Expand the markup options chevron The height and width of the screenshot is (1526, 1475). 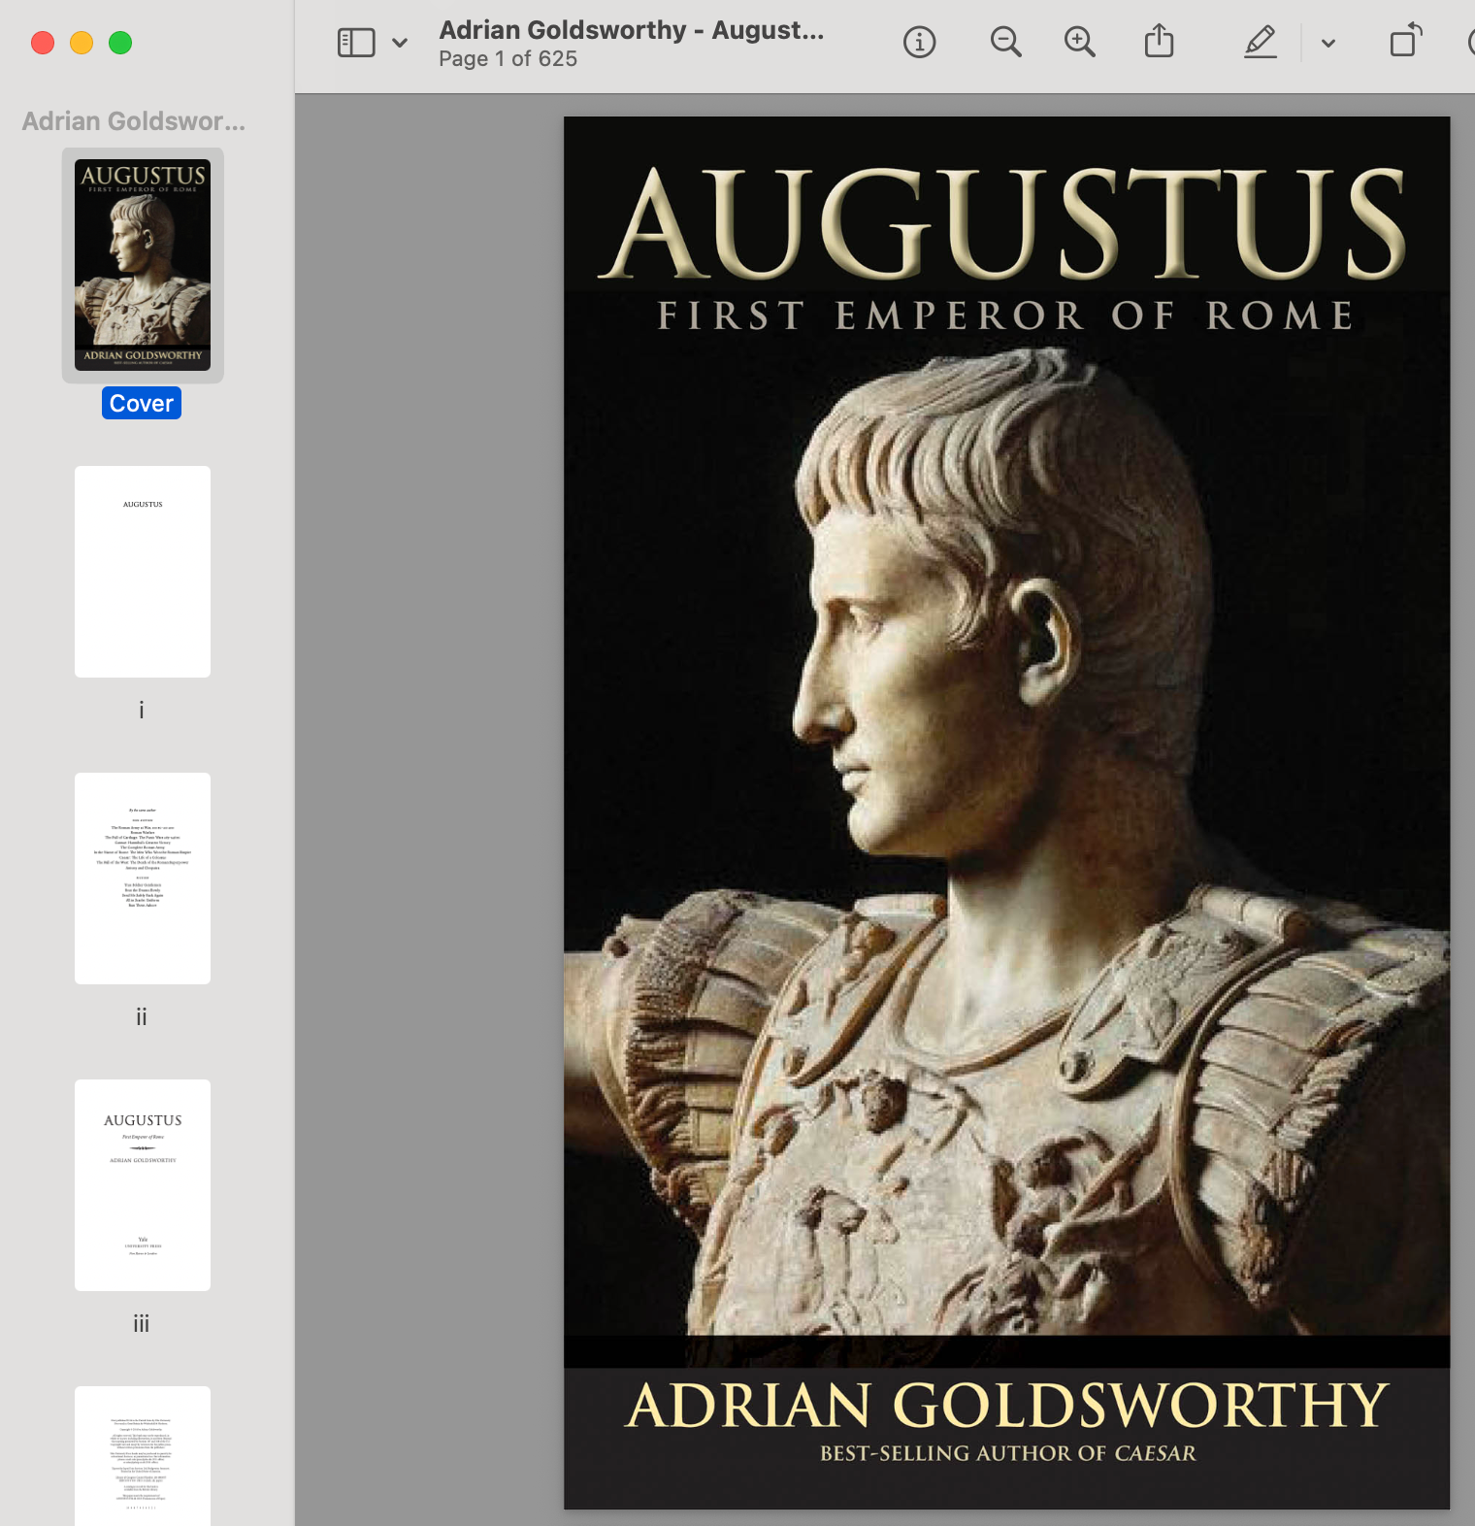(x=1328, y=43)
